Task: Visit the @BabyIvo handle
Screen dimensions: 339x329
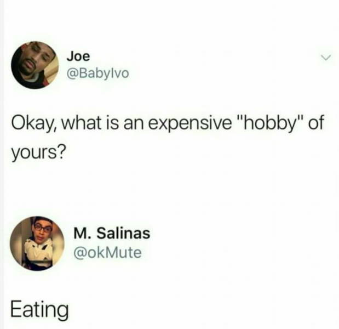Action: [98, 73]
